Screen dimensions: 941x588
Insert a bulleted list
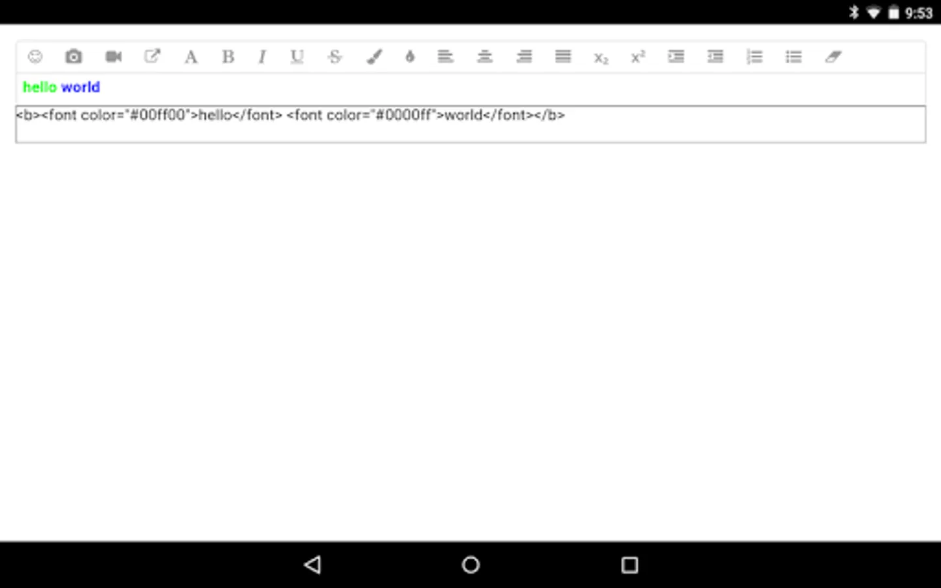click(794, 57)
